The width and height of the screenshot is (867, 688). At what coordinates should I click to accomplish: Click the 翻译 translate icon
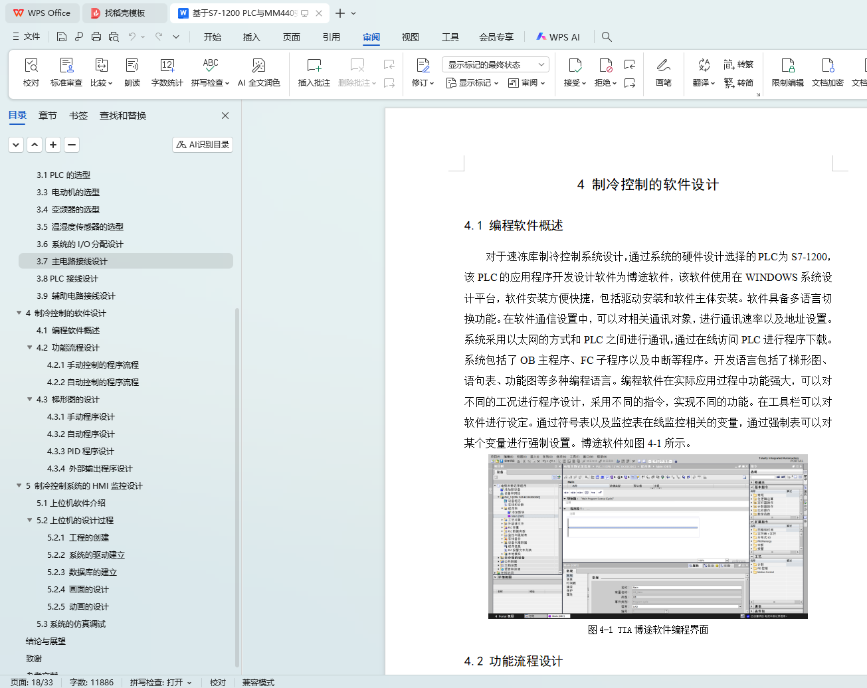tap(704, 64)
